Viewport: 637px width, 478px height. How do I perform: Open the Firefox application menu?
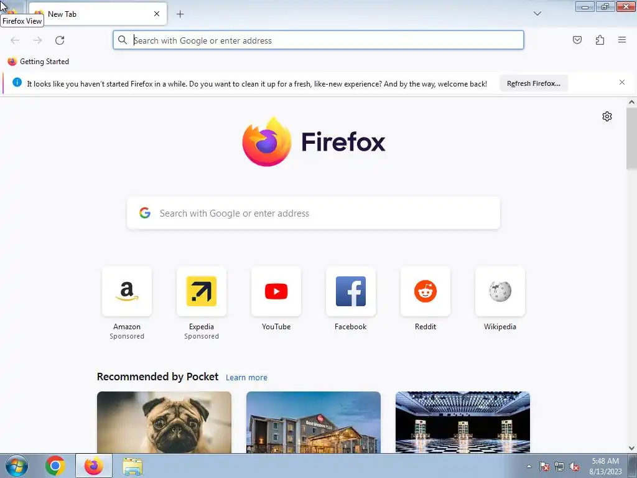621,40
